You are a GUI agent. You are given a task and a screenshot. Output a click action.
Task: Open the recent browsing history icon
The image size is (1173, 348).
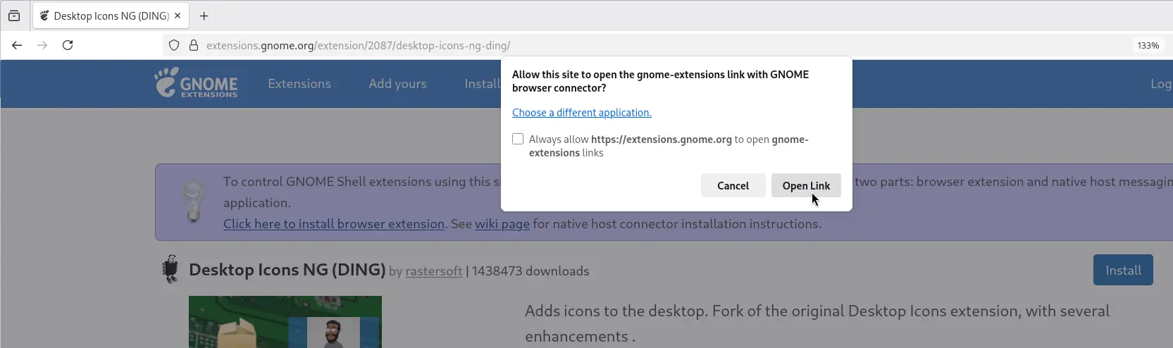tap(14, 15)
